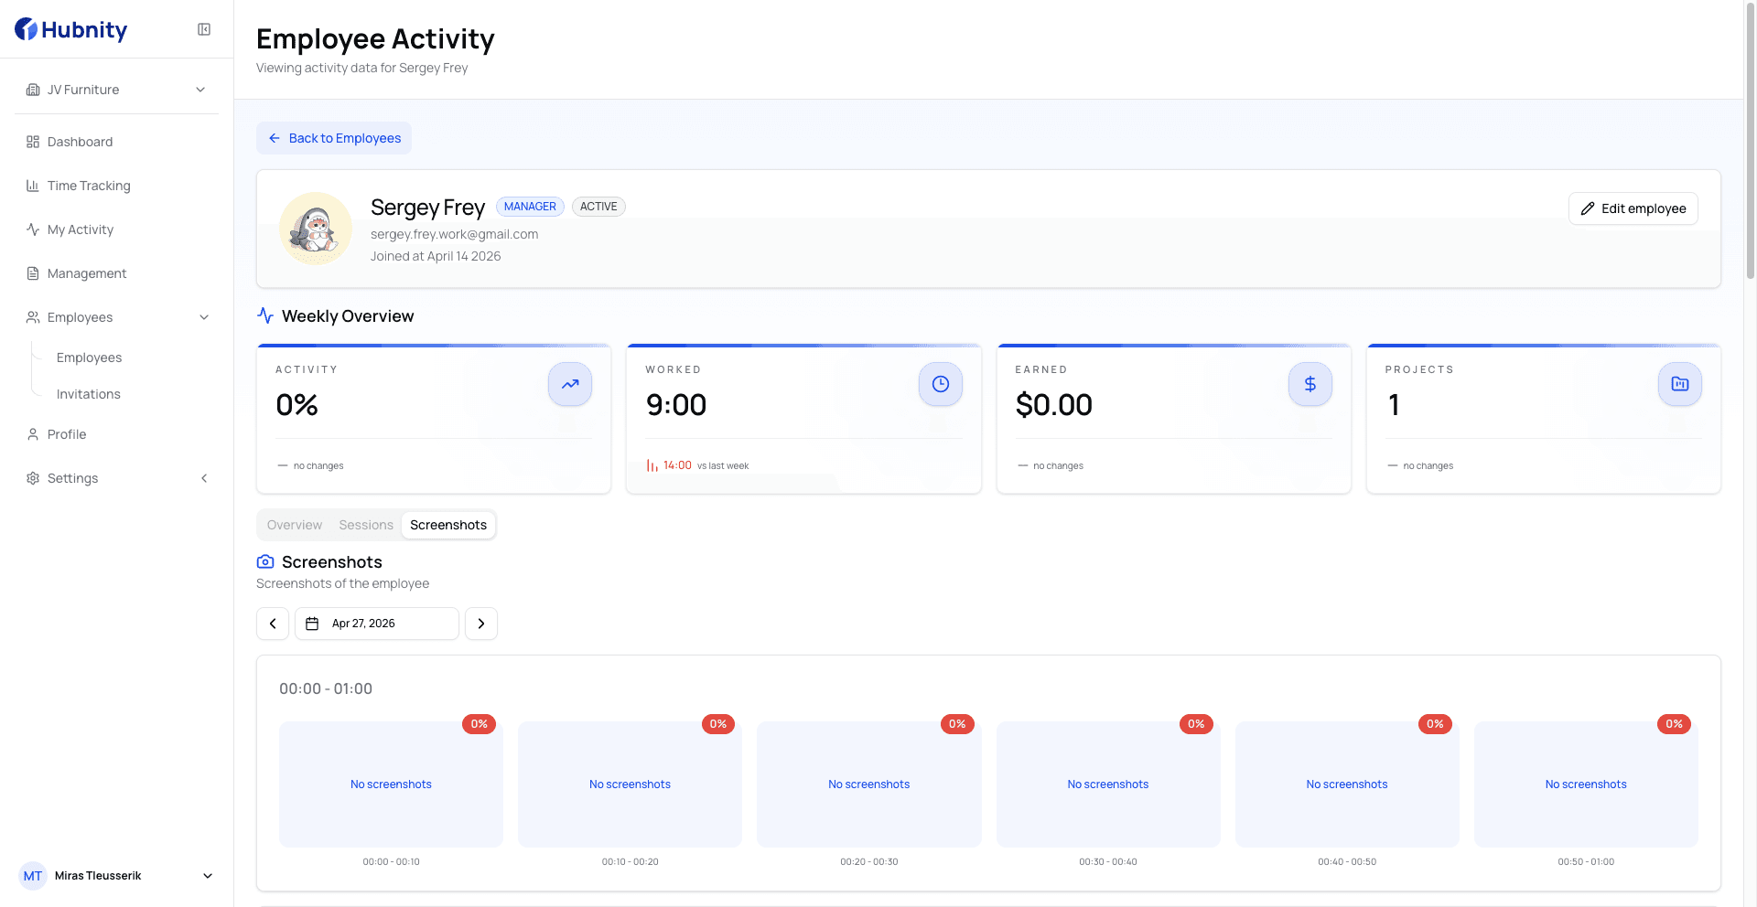The image size is (1757, 907).
Task: Click the calendar icon in date field
Action: tap(312, 624)
